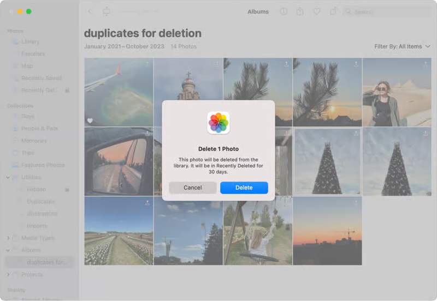Screen dimensions: 437x301
Task: Click the Rotate icon in the toolbar
Action: pyautogui.click(x=333, y=11)
